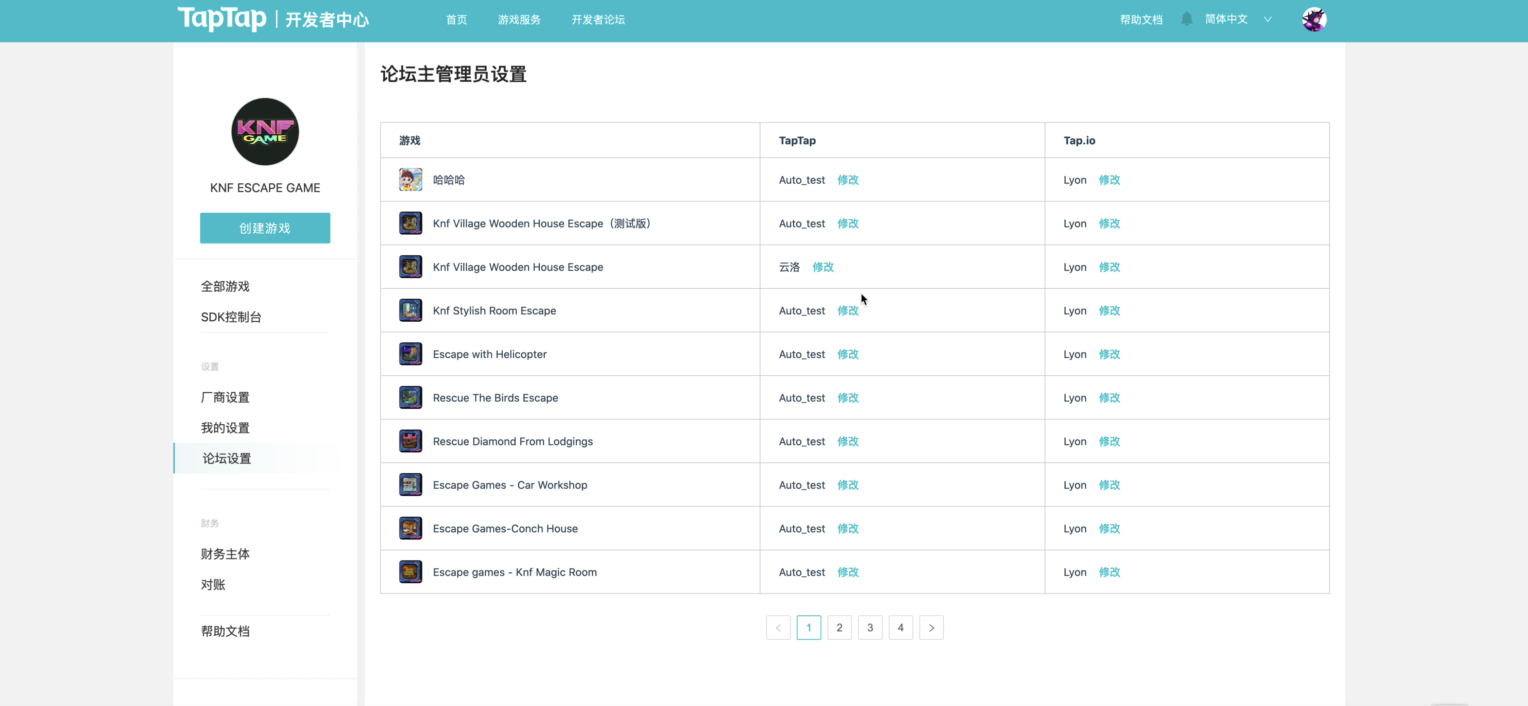This screenshot has width=1528, height=706.
Task: Click the notification bell icon
Action: click(1186, 19)
